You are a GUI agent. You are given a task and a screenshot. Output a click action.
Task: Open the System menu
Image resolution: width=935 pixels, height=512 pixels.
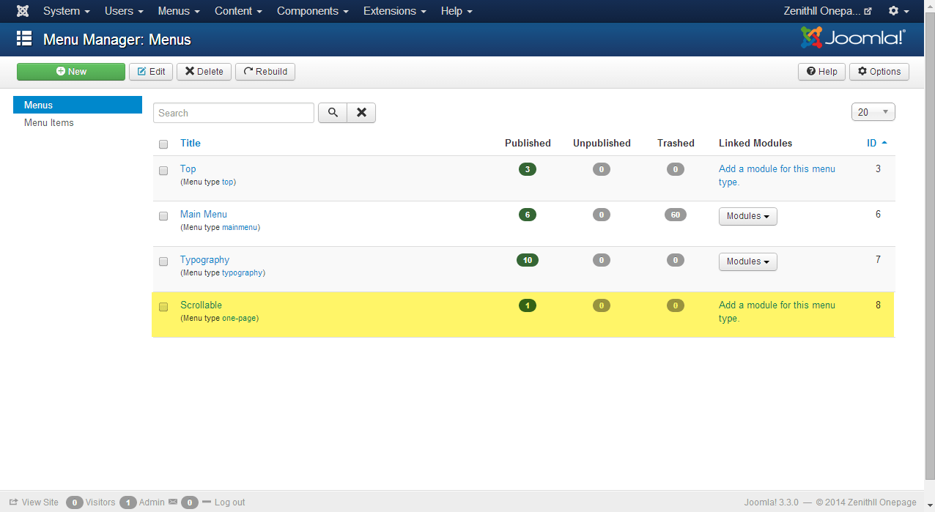point(67,11)
